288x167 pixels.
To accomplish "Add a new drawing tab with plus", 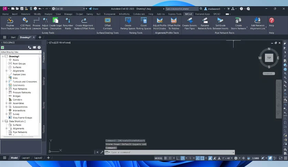I will [x=40, y=37].
